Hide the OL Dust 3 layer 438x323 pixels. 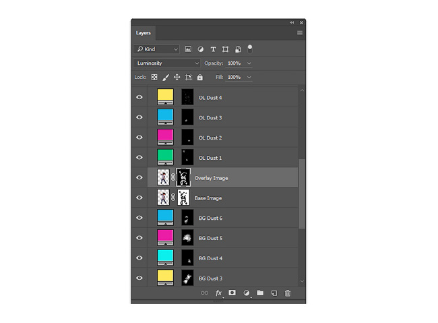(x=139, y=117)
